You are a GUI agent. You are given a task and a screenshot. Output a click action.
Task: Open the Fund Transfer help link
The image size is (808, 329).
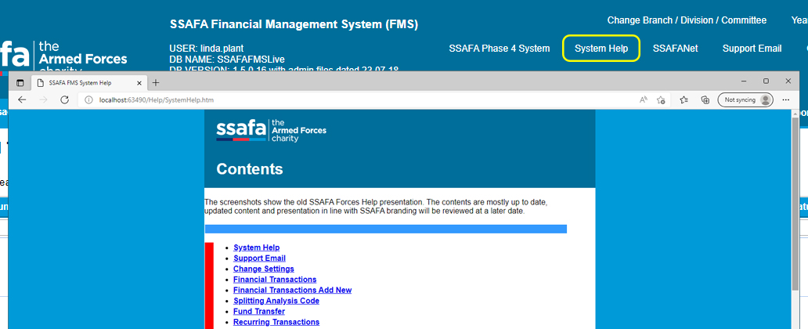(x=258, y=311)
